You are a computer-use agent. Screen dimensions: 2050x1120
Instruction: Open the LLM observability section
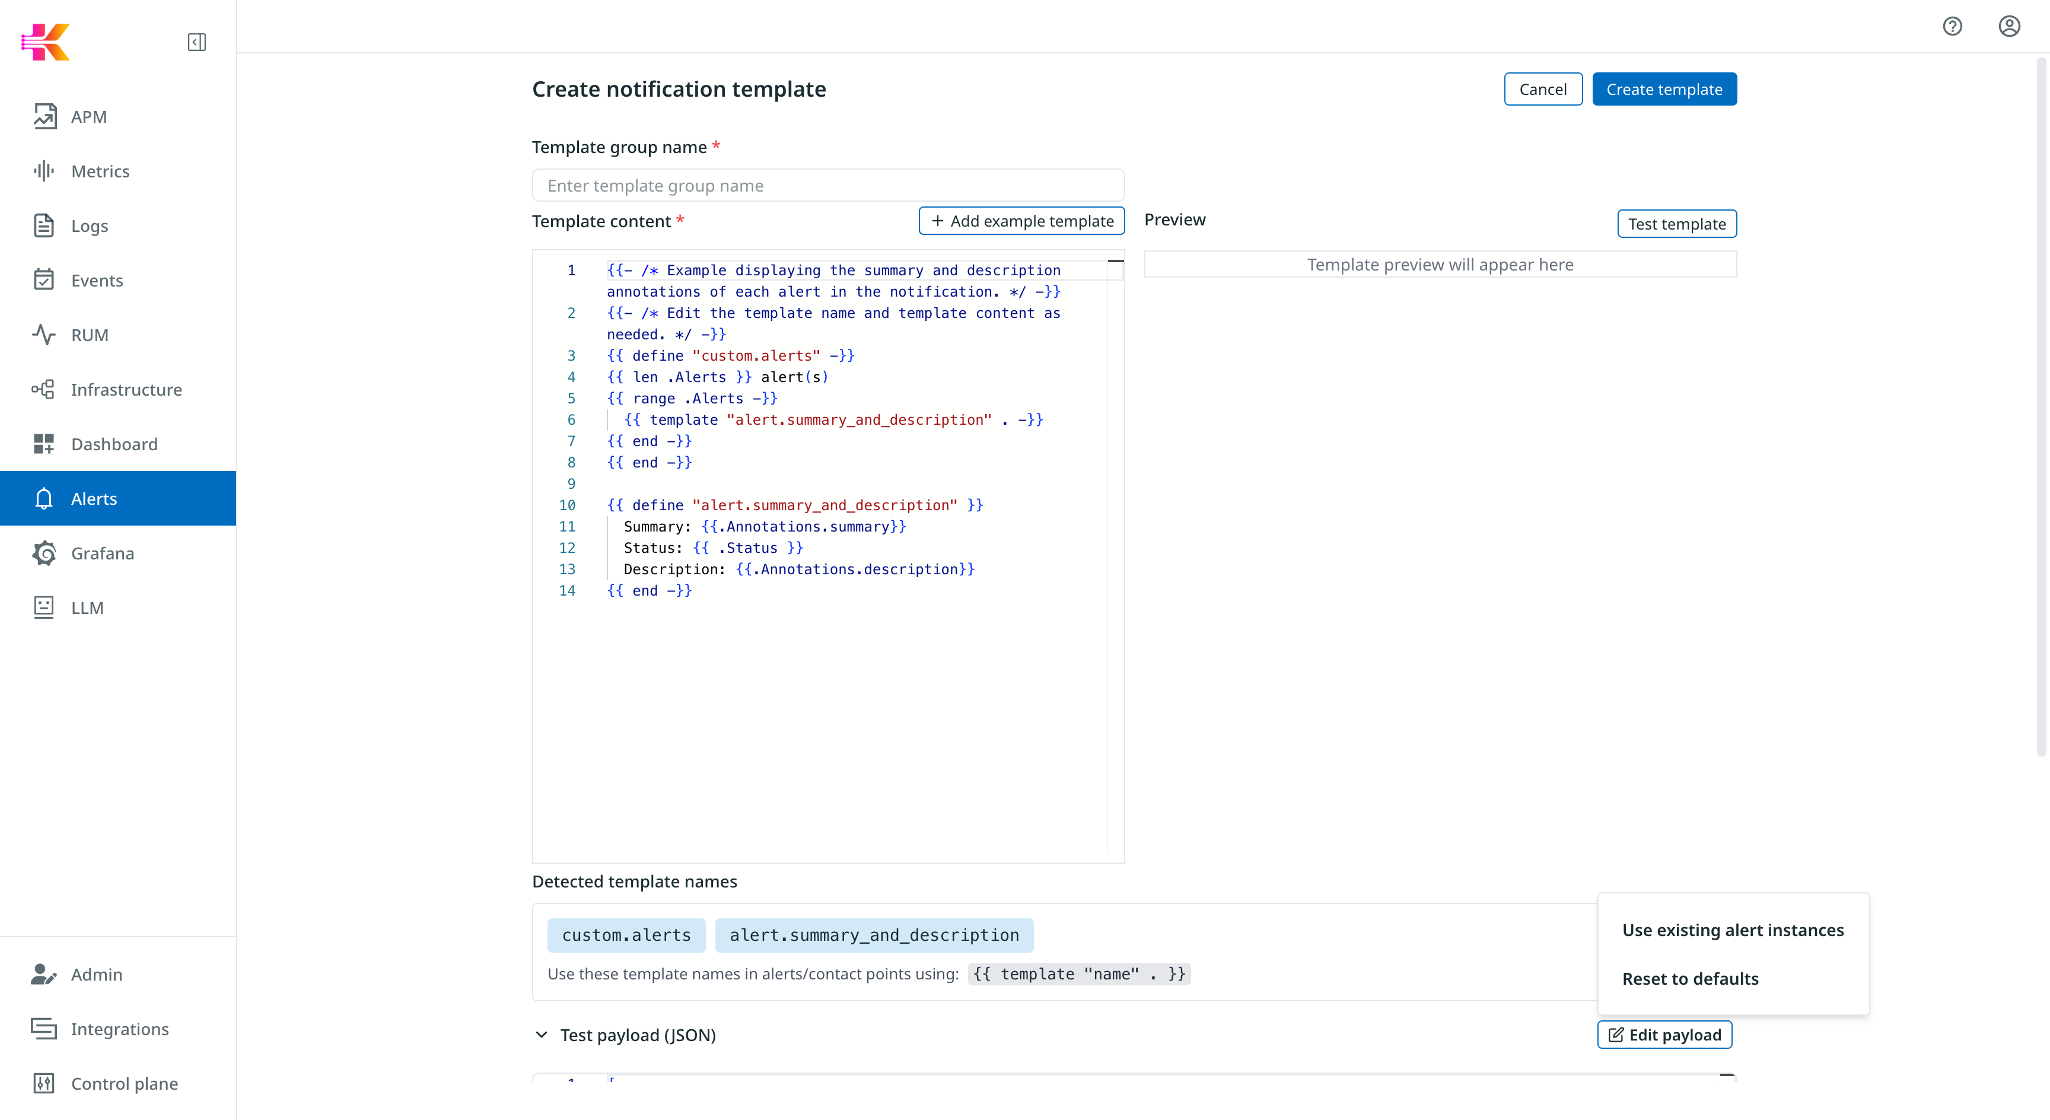tap(87, 607)
